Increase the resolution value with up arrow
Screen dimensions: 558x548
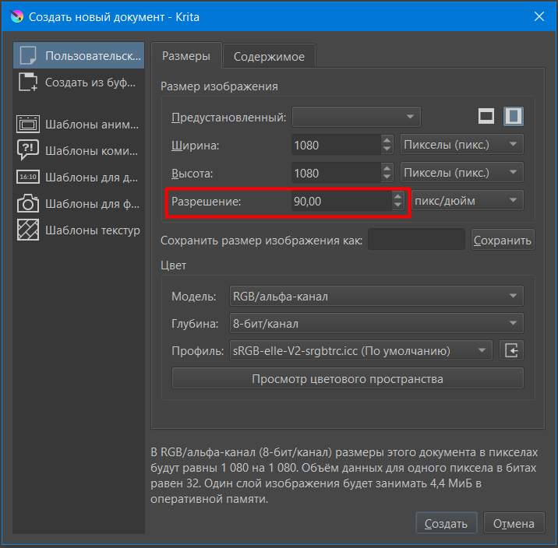tap(398, 196)
